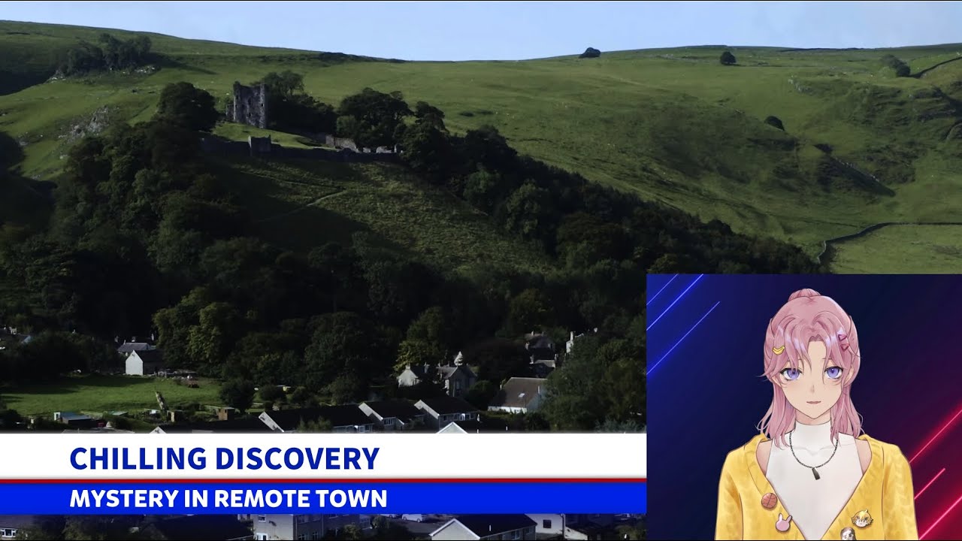The image size is (962, 541).
Task: Click the ruined castle tower on the hill
Action: pos(250,104)
